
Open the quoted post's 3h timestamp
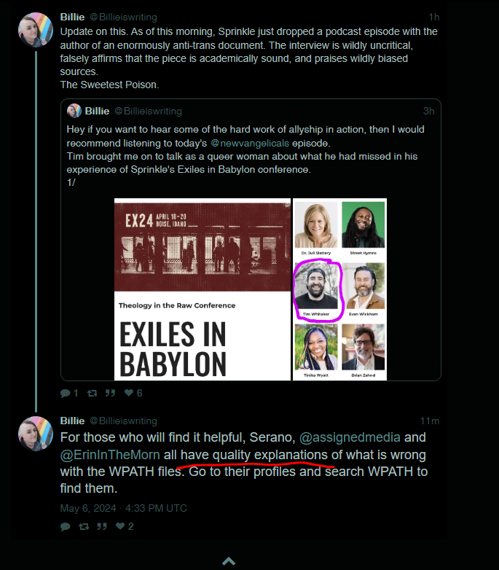coord(428,111)
